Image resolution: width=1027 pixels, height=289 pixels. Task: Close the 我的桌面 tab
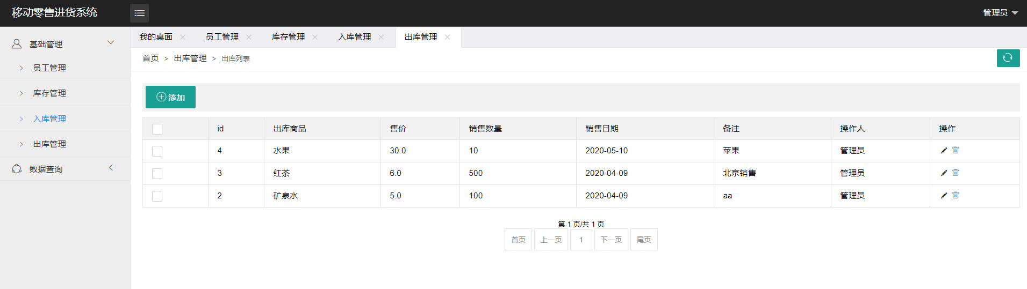coord(183,37)
